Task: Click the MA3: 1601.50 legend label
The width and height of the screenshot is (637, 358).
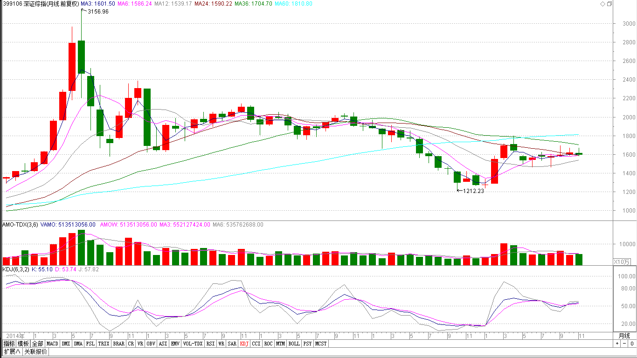Action: click(x=98, y=4)
